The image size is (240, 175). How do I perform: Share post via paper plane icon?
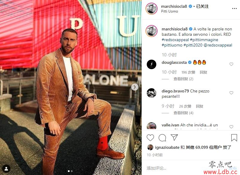[174, 137]
